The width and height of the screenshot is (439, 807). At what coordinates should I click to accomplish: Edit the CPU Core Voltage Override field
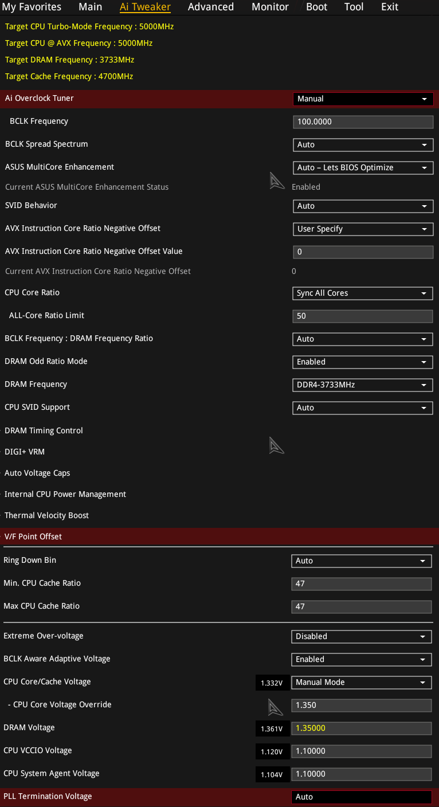point(361,705)
